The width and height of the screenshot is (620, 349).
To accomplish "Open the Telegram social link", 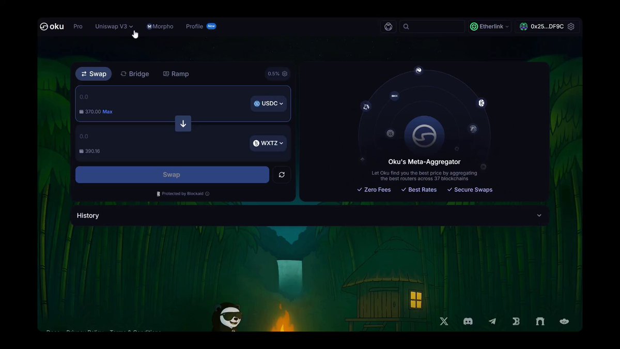I will click(x=492, y=321).
